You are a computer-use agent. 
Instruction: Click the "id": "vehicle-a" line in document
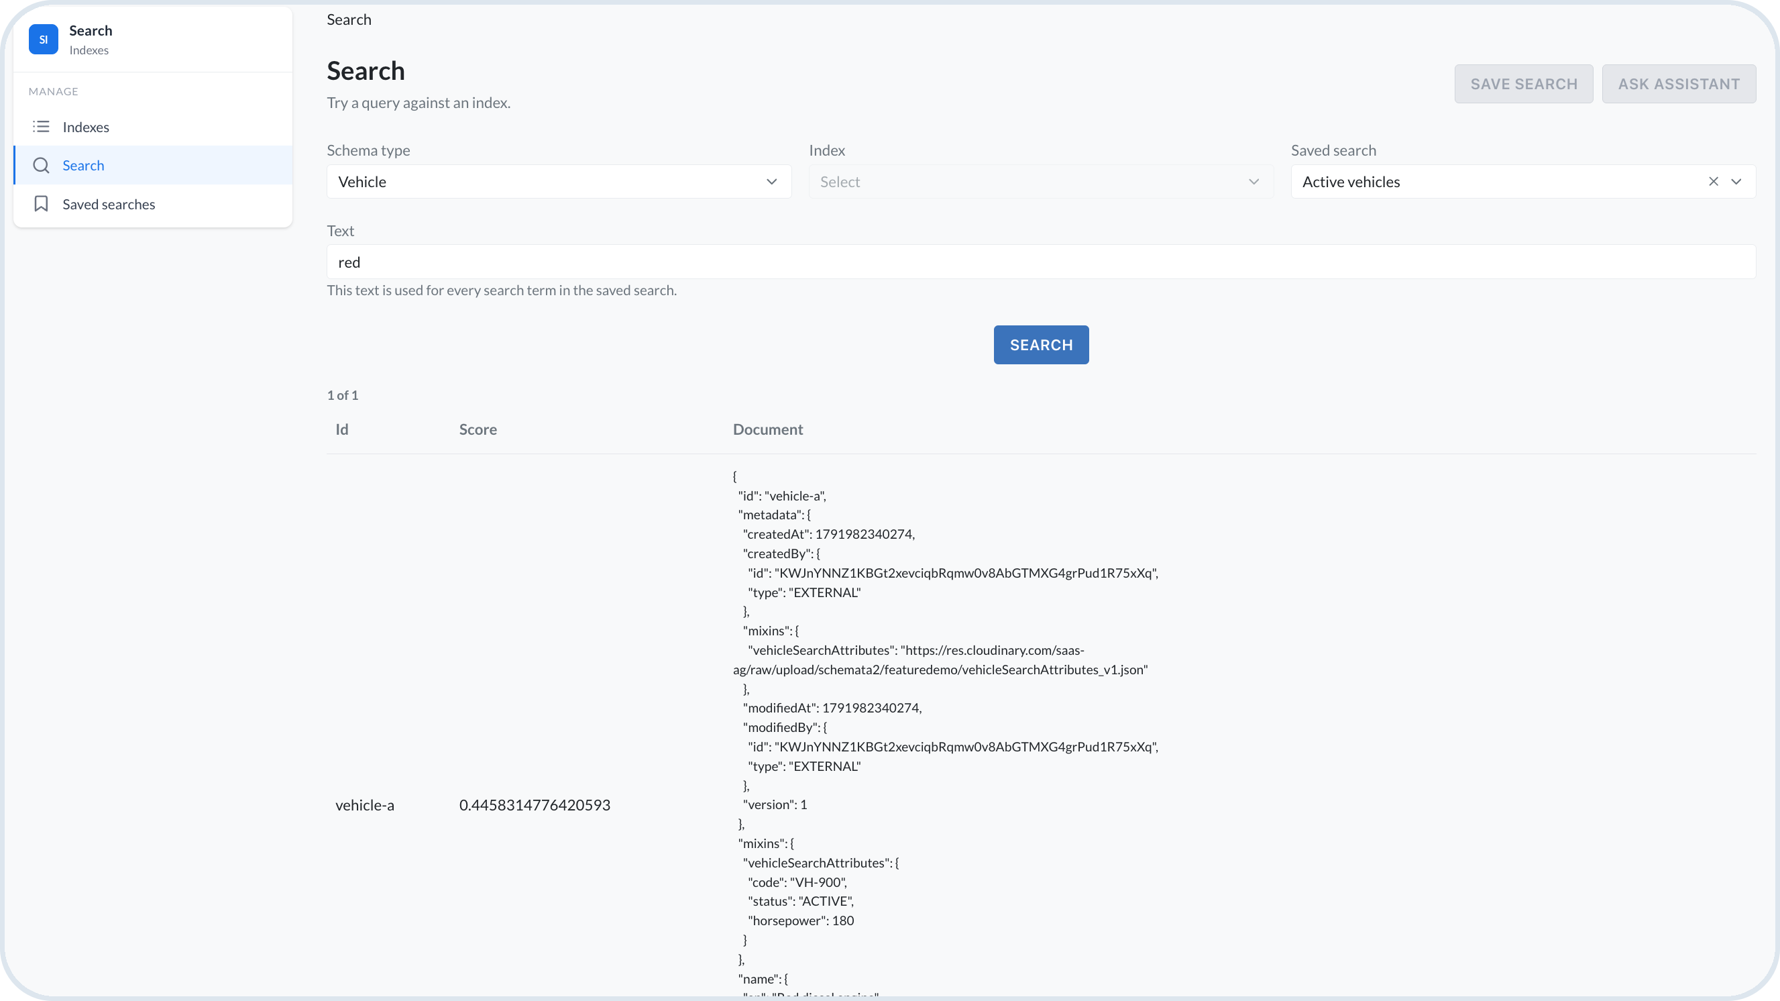(782, 496)
